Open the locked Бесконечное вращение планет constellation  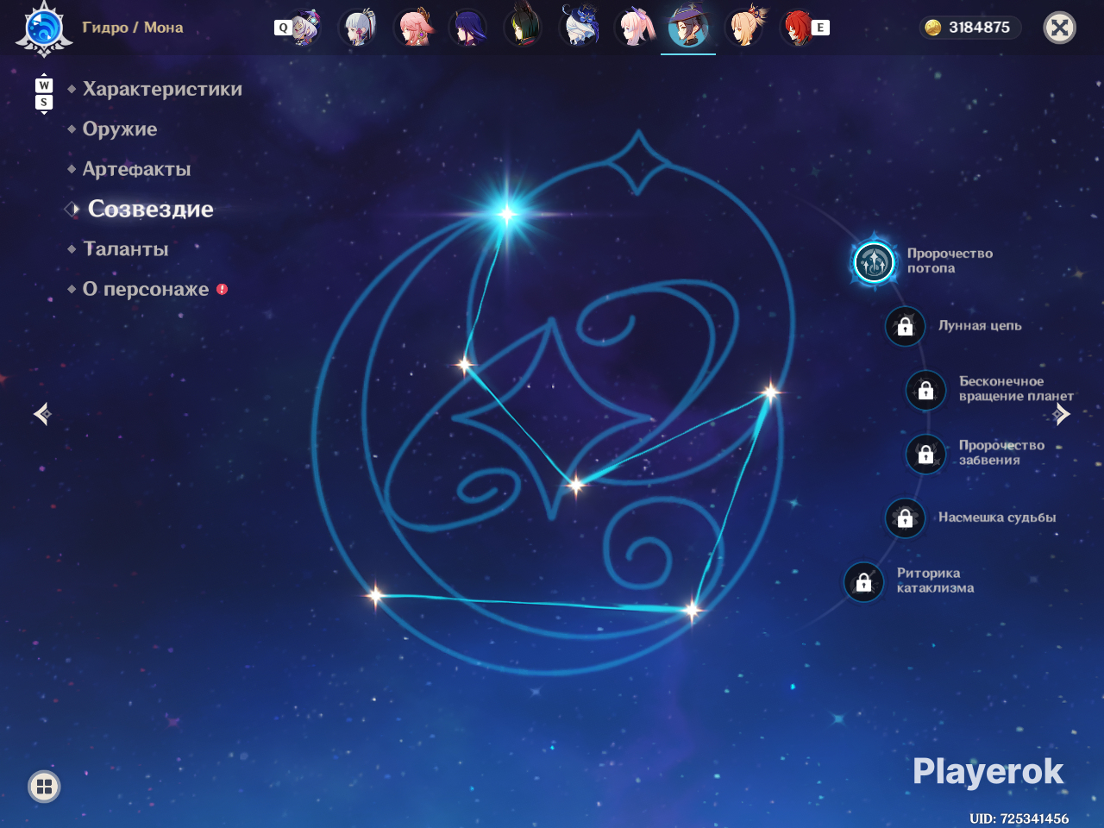[x=925, y=390]
